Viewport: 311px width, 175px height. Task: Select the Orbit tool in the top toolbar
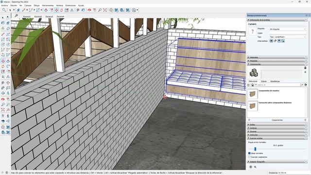89,10
